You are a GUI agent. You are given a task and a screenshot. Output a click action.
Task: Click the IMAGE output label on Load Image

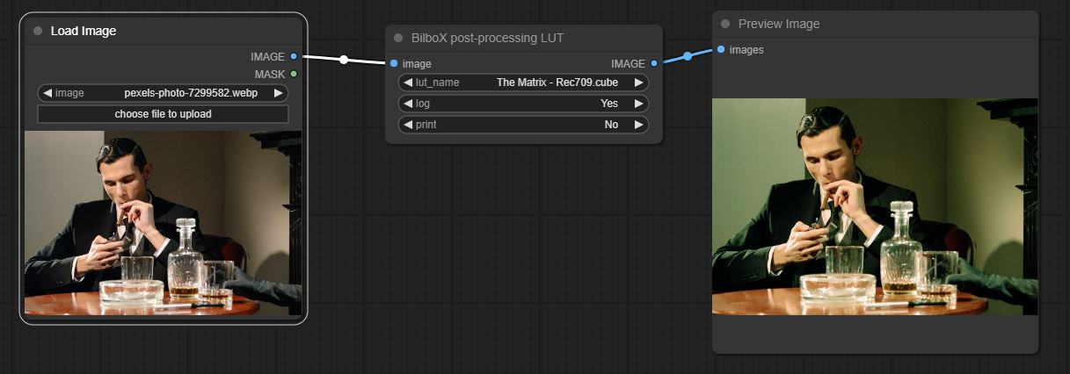coord(267,56)
